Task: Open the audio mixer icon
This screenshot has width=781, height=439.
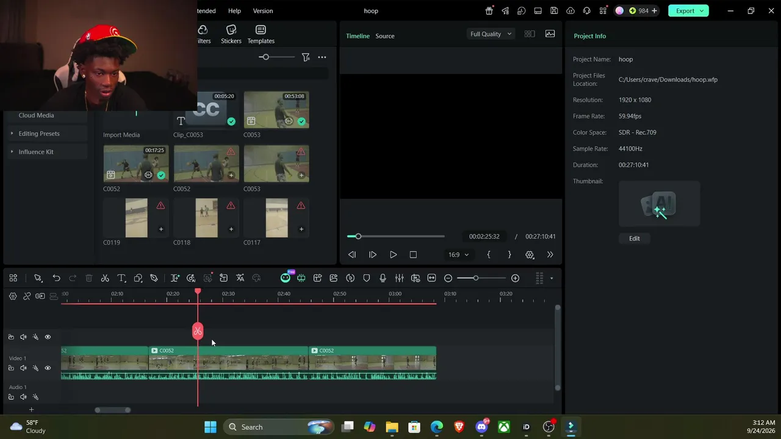Action: (x=399, y=278)
